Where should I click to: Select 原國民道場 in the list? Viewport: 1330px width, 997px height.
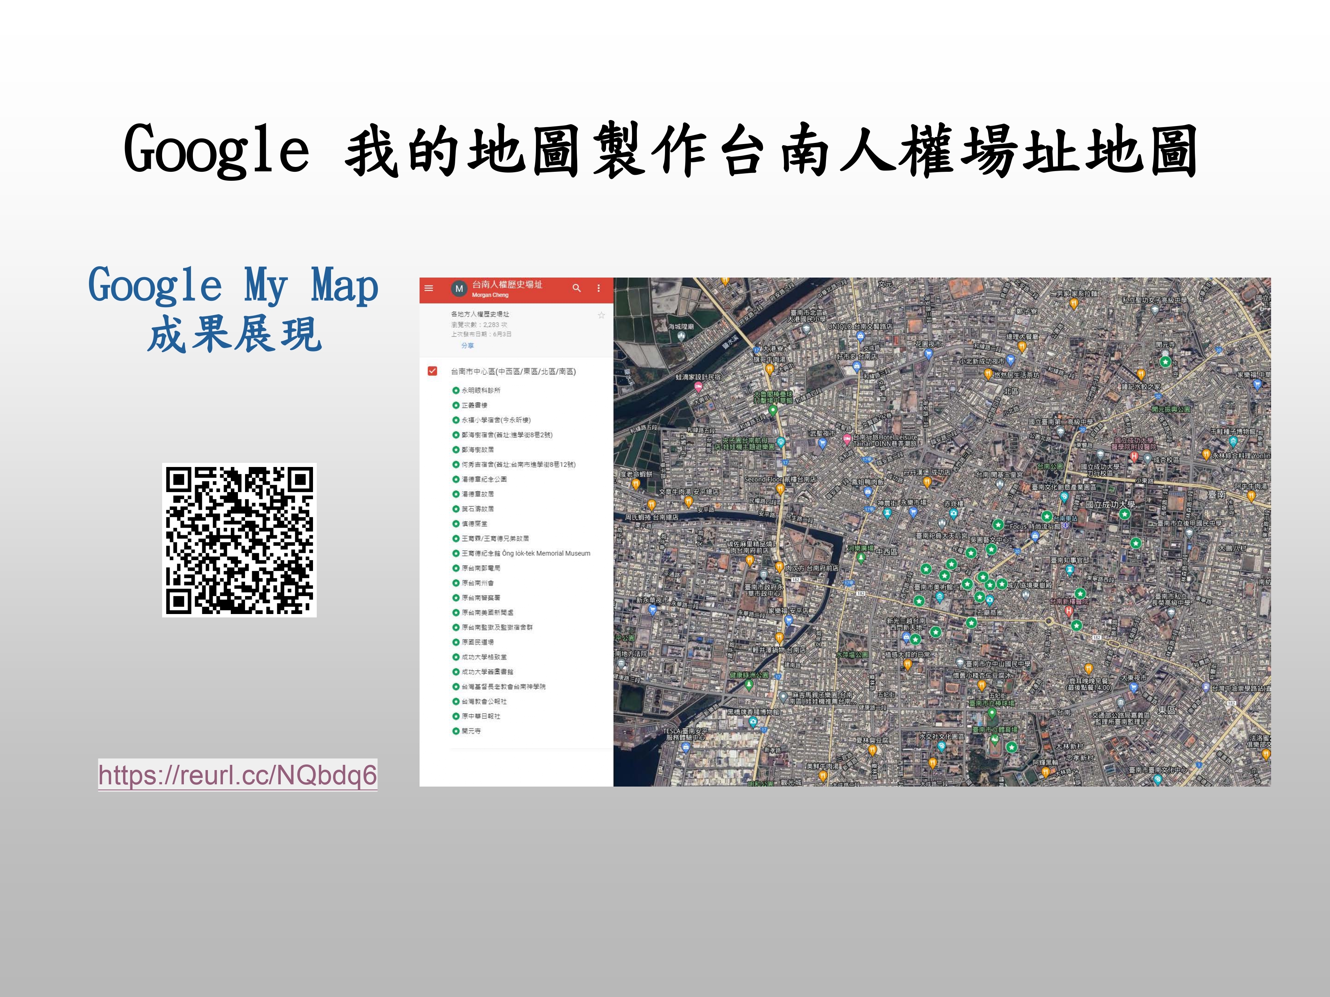click(473, 642)
